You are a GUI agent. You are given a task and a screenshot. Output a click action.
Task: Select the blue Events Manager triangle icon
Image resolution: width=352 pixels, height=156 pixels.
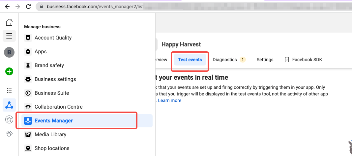pyautogui.click(x=9, y=105)
